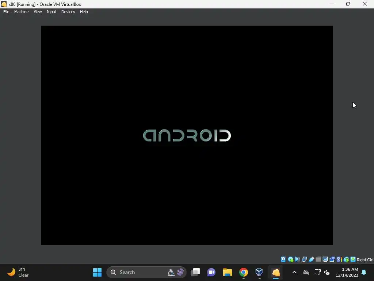This screenshot has width=374, height=281.
Task: Click the keyboard capture arrow icon
Action: tap(353, 259)
